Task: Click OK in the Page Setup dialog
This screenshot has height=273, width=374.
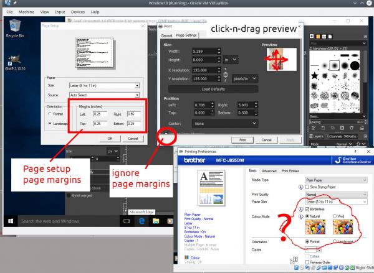Action: pos(110,139)
